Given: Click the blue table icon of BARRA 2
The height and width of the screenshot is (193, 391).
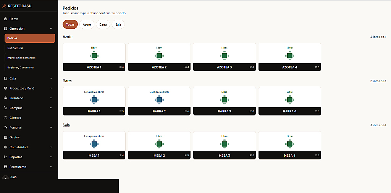Looking at the screenshot, I should click(x=159, y=100).
